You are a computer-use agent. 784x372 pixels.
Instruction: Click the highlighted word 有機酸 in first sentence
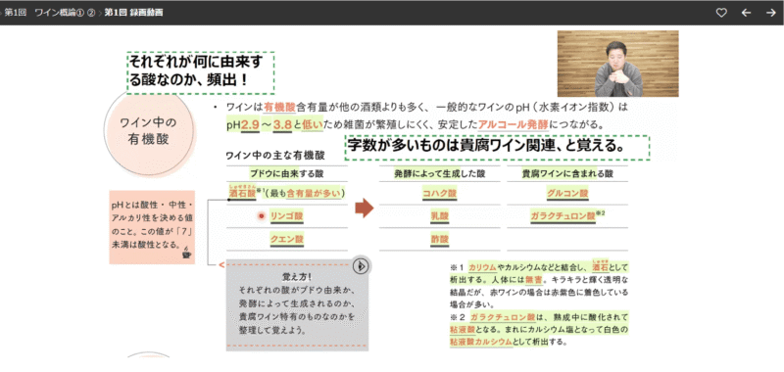(280, 107)
